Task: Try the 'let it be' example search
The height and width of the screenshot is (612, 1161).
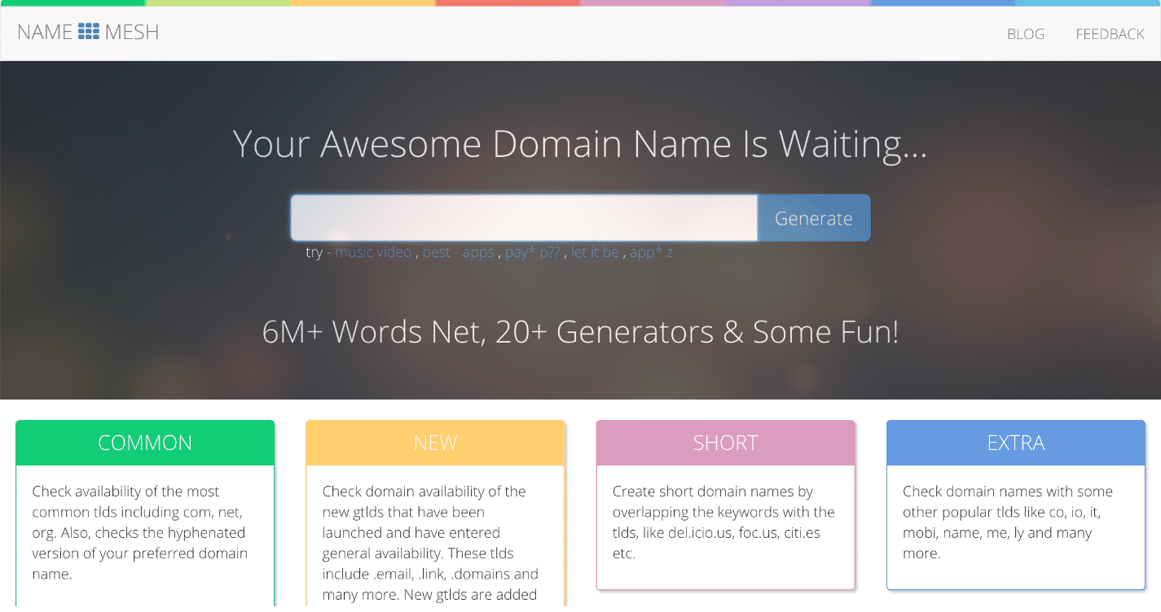Action: (596, 252)
